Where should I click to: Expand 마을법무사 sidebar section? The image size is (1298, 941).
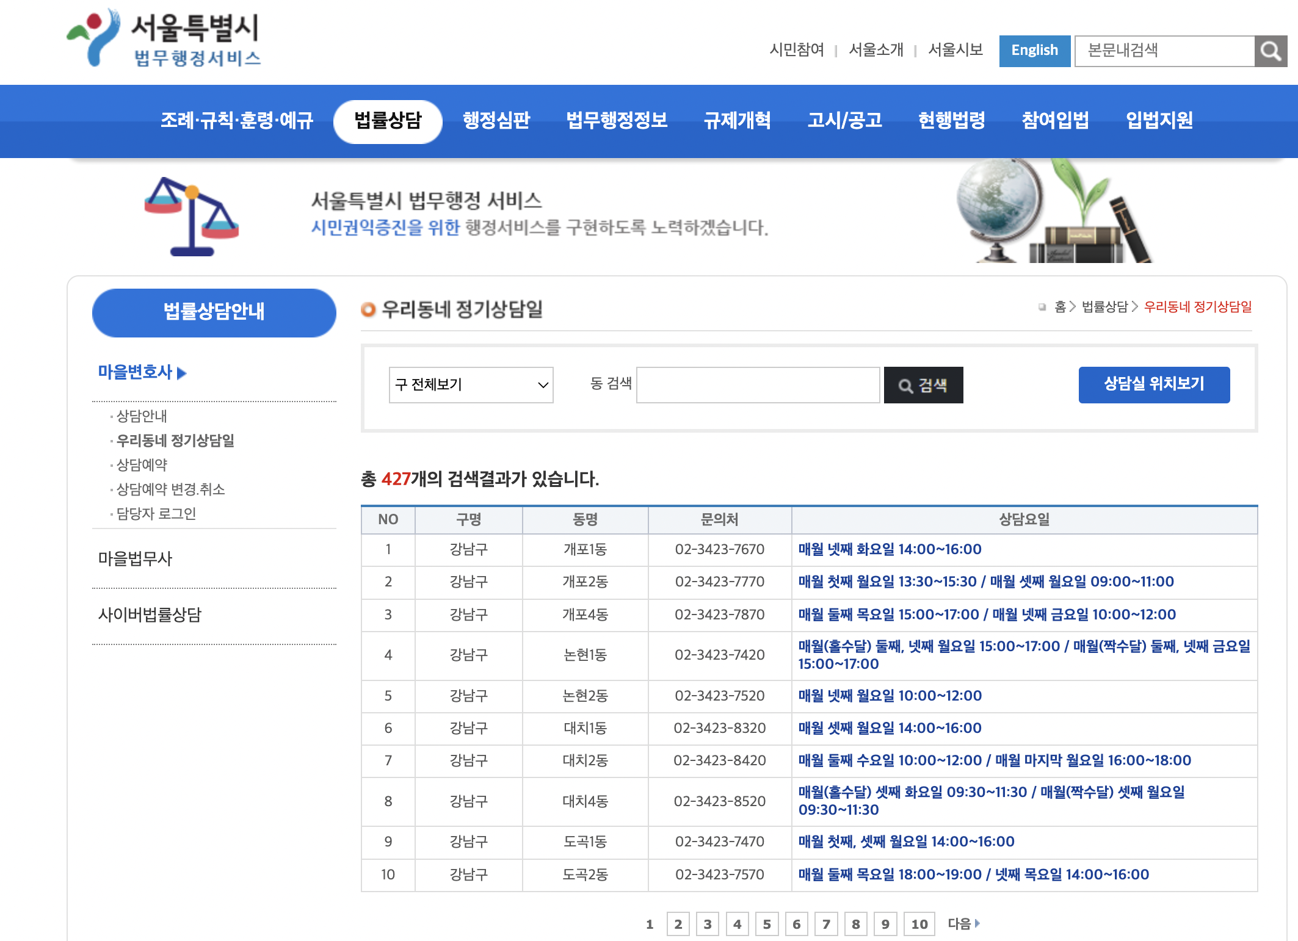click(x=135, y=559)
